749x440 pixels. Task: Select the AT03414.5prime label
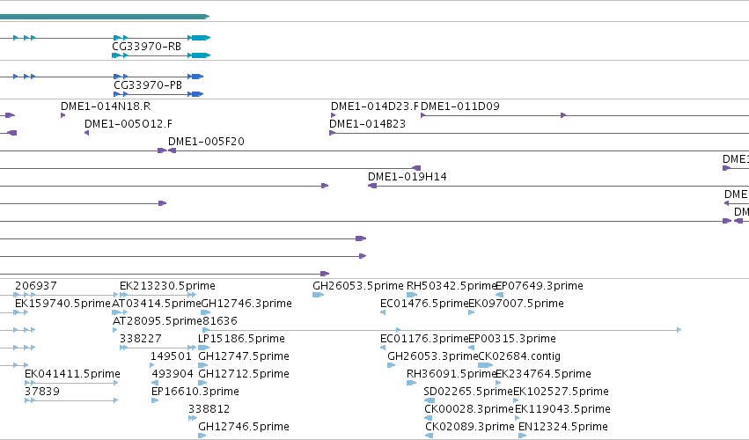(156, 304)
